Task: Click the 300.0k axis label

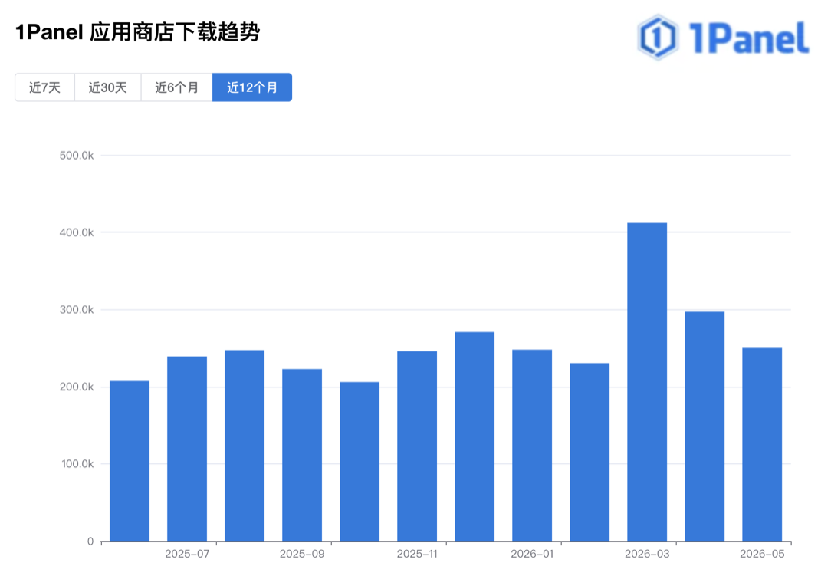Action: click(77, 310)
